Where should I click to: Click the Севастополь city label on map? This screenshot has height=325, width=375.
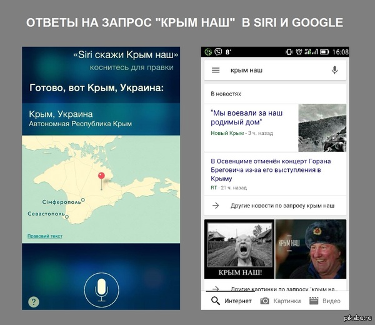[46, 214]
